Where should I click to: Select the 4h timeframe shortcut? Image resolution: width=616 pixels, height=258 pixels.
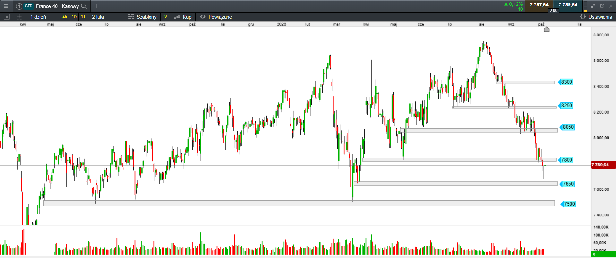[x=65, y=17]
